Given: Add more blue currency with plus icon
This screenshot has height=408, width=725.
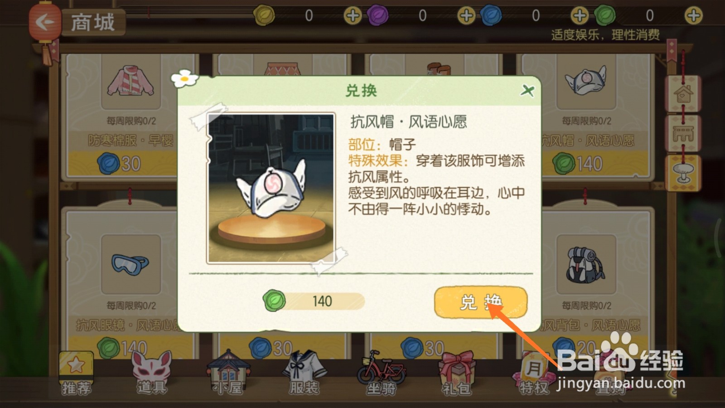Looking at the screenshot, I should coord(580,16).
